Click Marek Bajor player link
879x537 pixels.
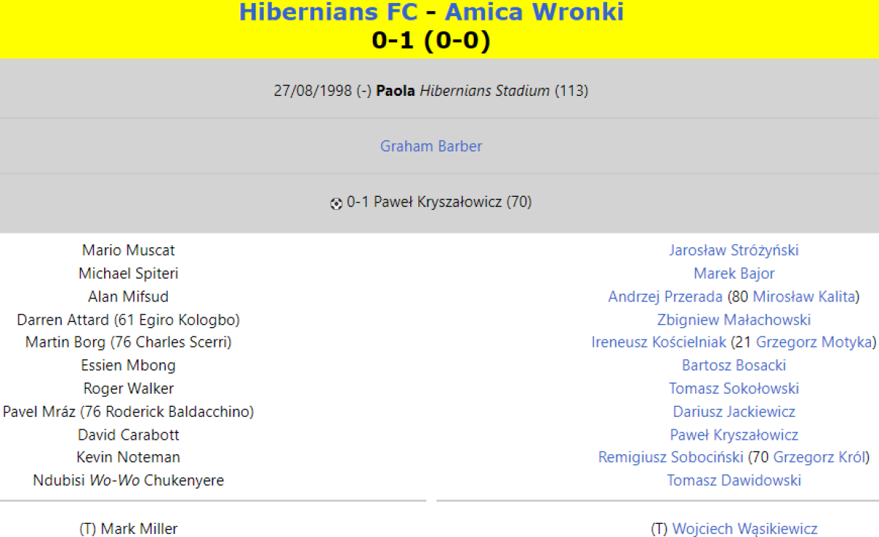point(733,274)
